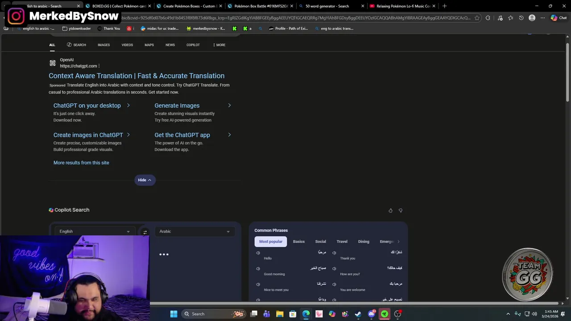Screen dimensions: 571x321
Task: Switch to VIDEOS search results
Action: [x=127, y=45]
